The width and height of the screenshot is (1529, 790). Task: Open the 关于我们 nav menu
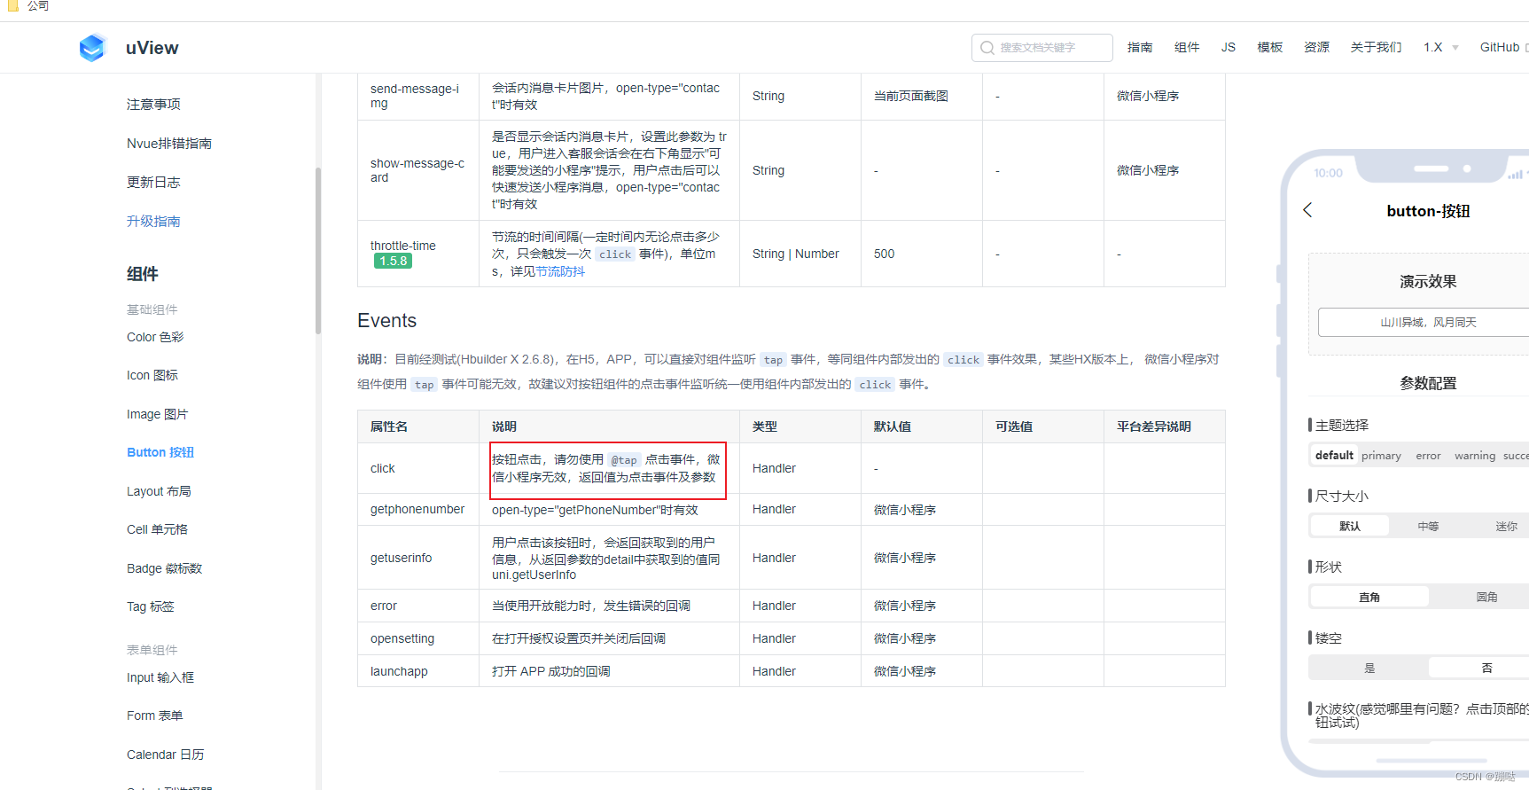point(1377,47)
